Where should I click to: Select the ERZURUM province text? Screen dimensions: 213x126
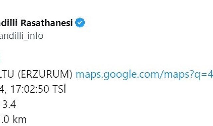click(45, 74)
